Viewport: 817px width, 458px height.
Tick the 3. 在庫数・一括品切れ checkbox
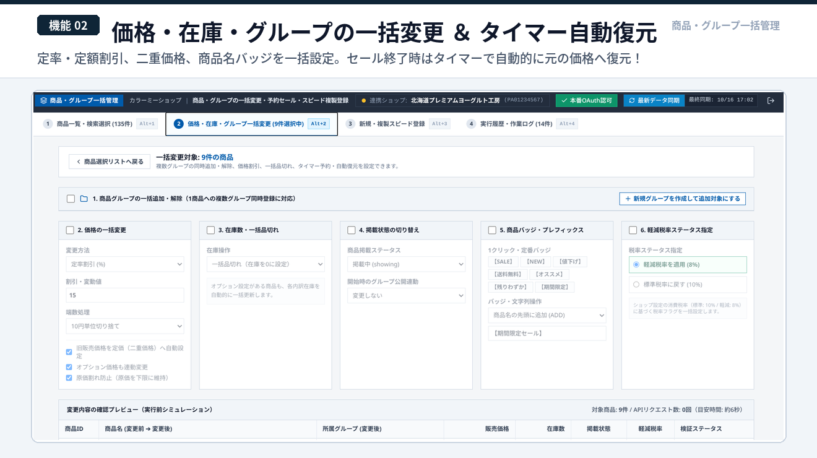point(210,230)
